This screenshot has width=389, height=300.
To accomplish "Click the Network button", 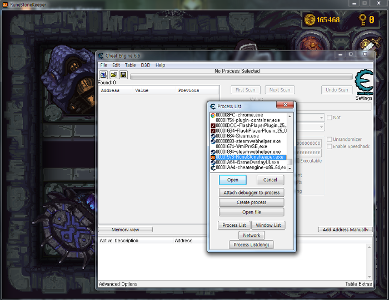I will click(252, 235).
